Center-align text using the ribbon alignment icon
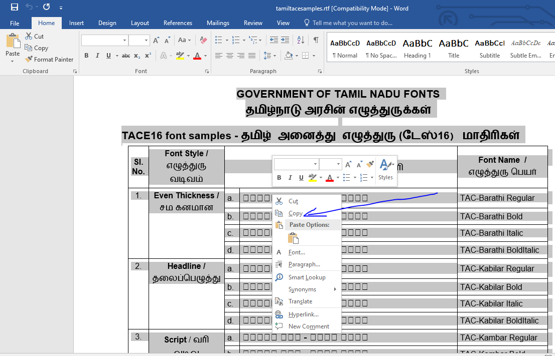Screen dimensions: 555x356 [230, 56]
